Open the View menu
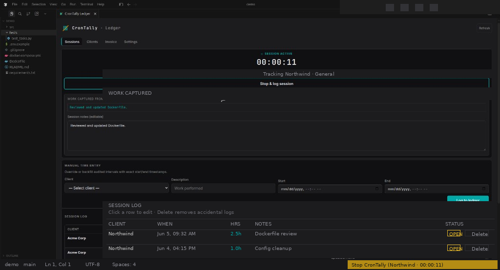500x270 pixels. (53, 4)
